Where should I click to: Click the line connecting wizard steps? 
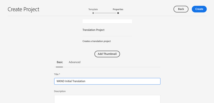point(106,13)
